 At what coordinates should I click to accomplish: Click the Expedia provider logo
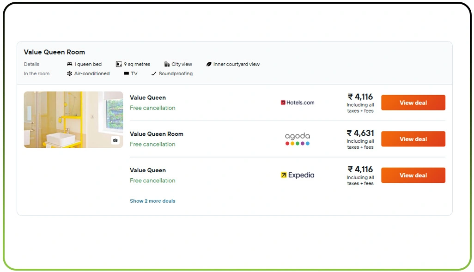pos(297,175)
